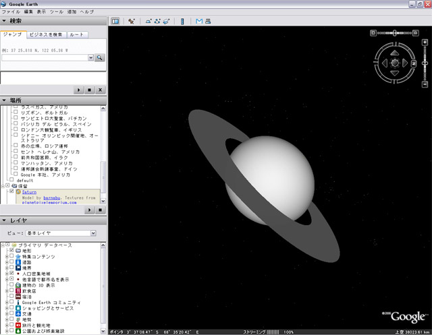Image resolution: width=432 pixels, height=335 pixels.
Task: Click the N north marker on compass
Action: (x=414, y=63)
